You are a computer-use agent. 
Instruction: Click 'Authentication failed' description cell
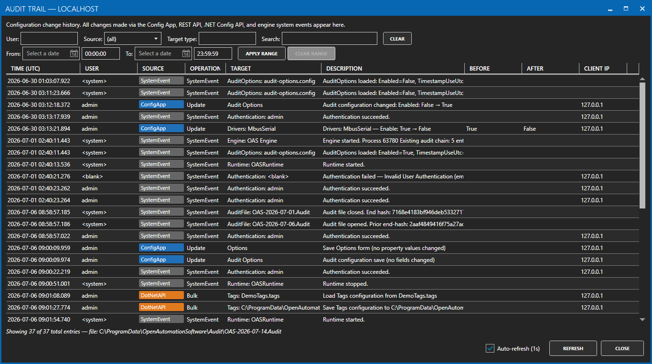pos(393,177)
